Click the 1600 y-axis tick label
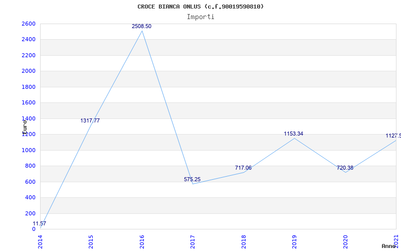The width and height of the screenshot is (401, 251). point(29,103)
